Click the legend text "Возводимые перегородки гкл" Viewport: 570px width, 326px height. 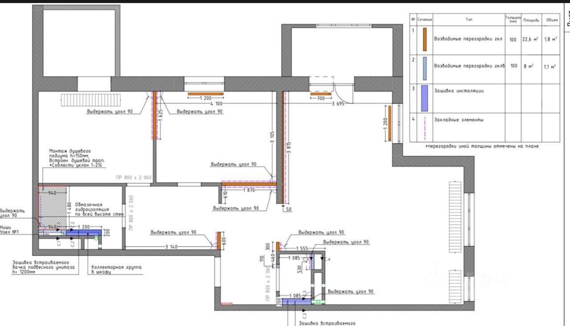click(468, 39)
